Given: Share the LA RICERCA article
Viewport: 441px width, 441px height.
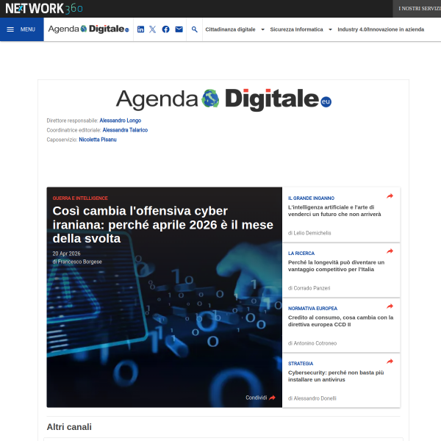Looking at the screenshot, I should 390,251.
